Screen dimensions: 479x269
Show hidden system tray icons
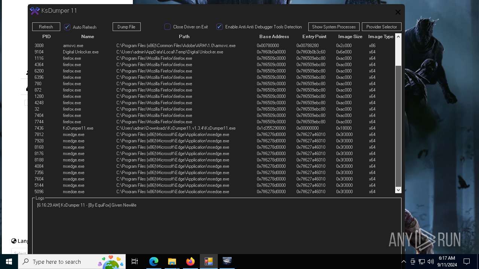(x=403, y=262)
